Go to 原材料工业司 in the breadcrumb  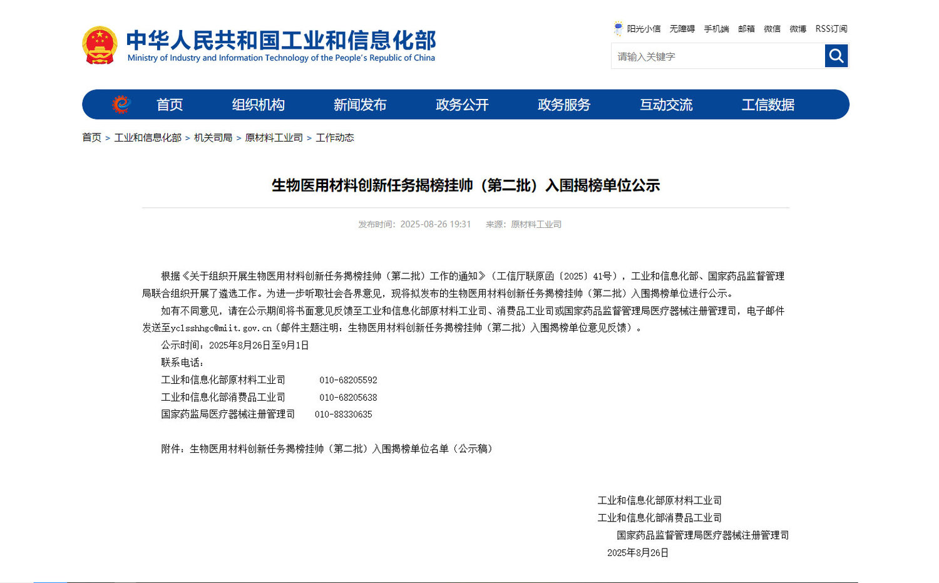pos(274,137)
